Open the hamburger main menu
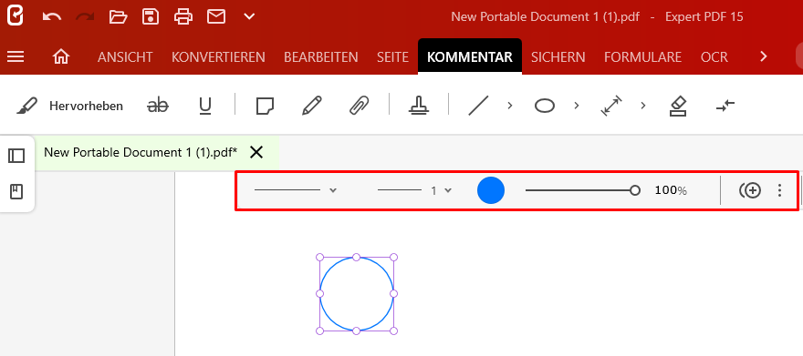The image size is (803, 356). tap(16, 56)
